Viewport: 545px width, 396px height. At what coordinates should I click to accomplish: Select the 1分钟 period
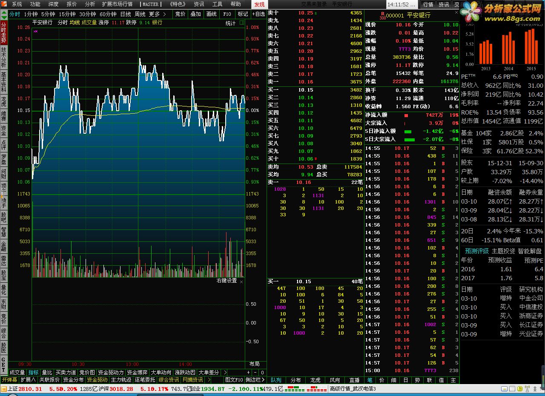point(31,14)
